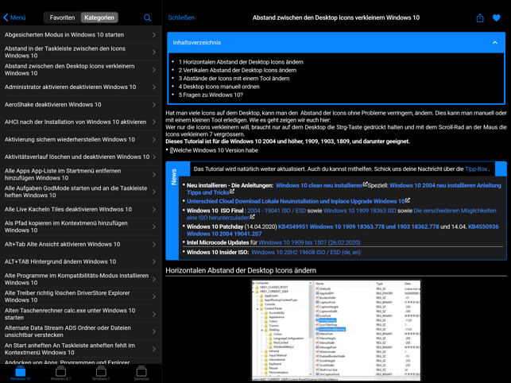The height and width of the screenshot is (383, 511).
Task: Open Windows 10 1909 bis 1507 microcode link
Action: coord(309,242)
